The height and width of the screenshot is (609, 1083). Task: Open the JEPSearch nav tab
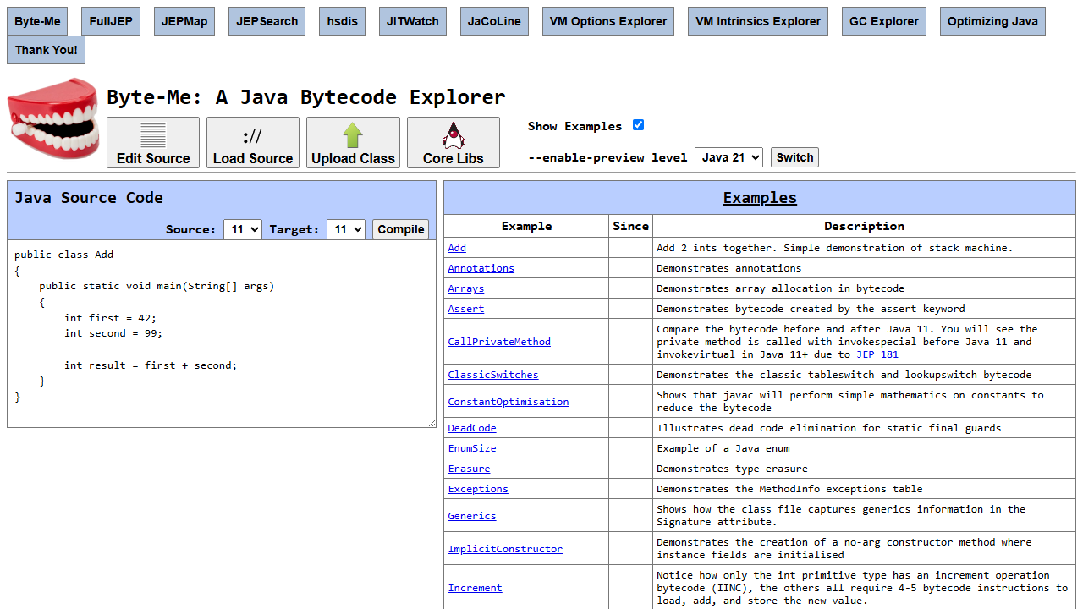coord(267,21)
